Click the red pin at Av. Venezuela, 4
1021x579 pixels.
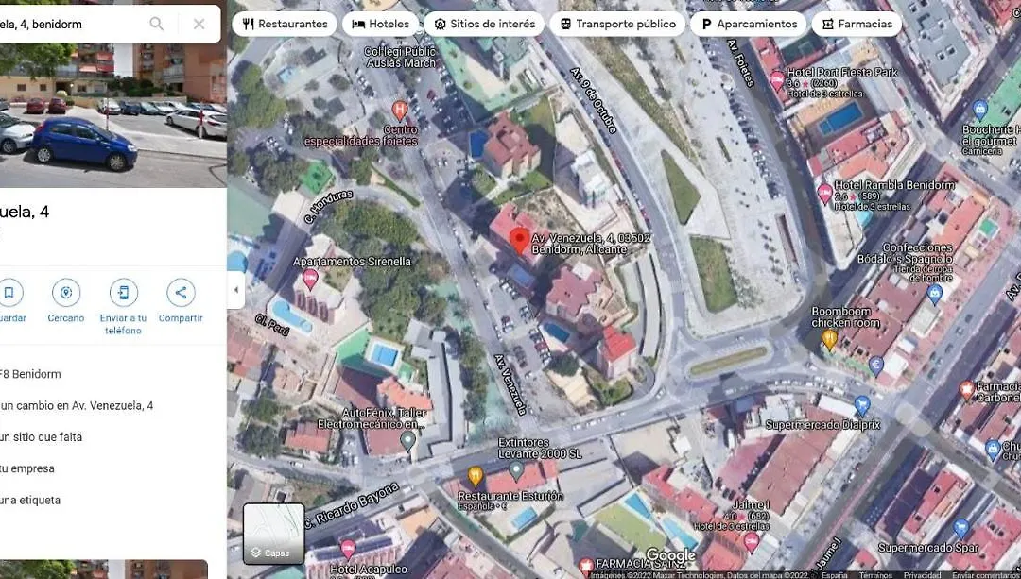click(518, 239)
